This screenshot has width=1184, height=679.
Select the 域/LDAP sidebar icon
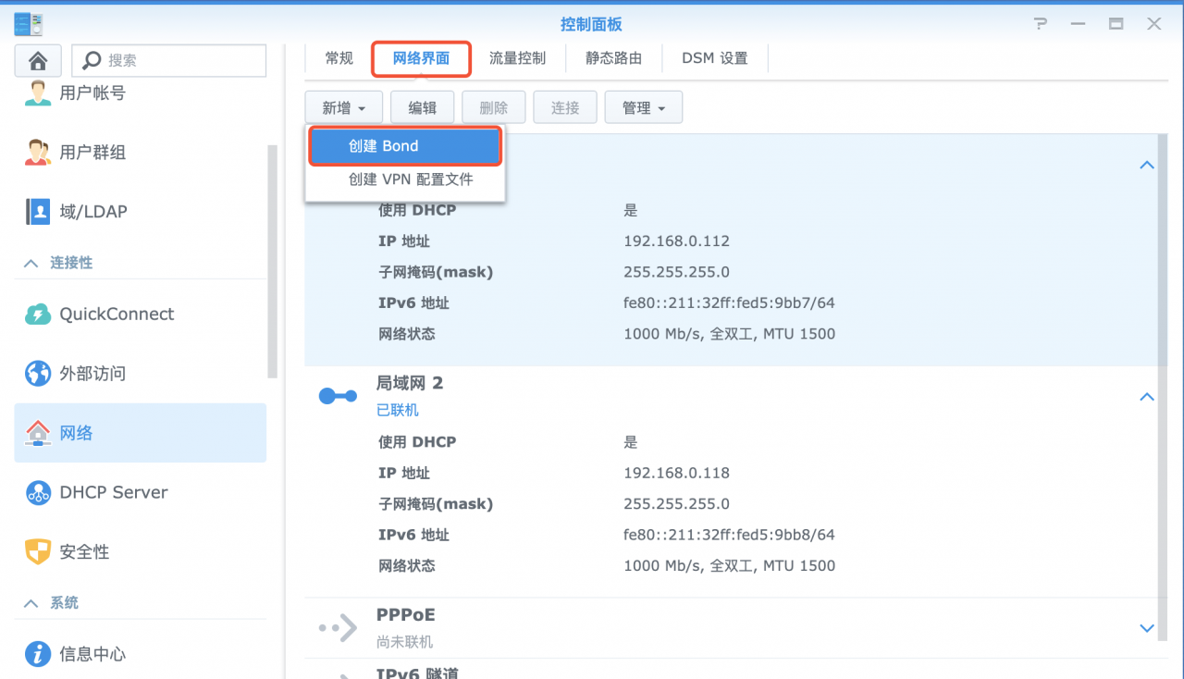click(x=38, y=212)
